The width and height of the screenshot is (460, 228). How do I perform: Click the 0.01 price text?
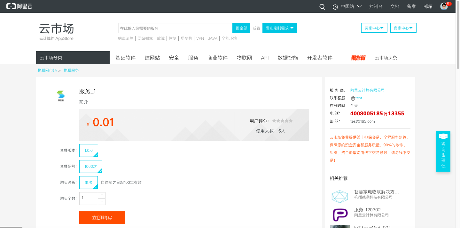coord(103,123)
